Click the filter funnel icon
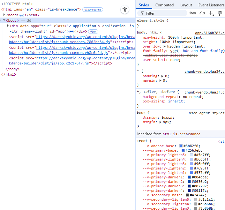The image size is (225, 210). tap(142, 13)
